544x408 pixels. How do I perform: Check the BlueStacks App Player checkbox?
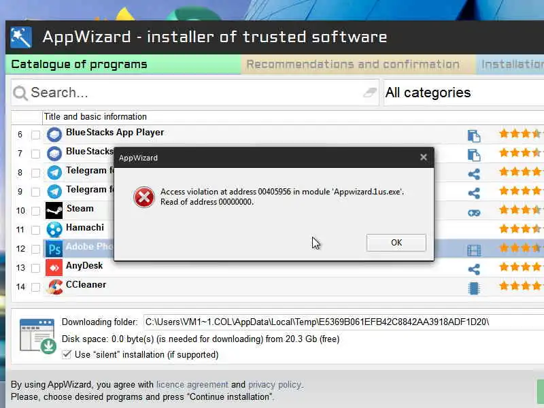click(36, 135)
